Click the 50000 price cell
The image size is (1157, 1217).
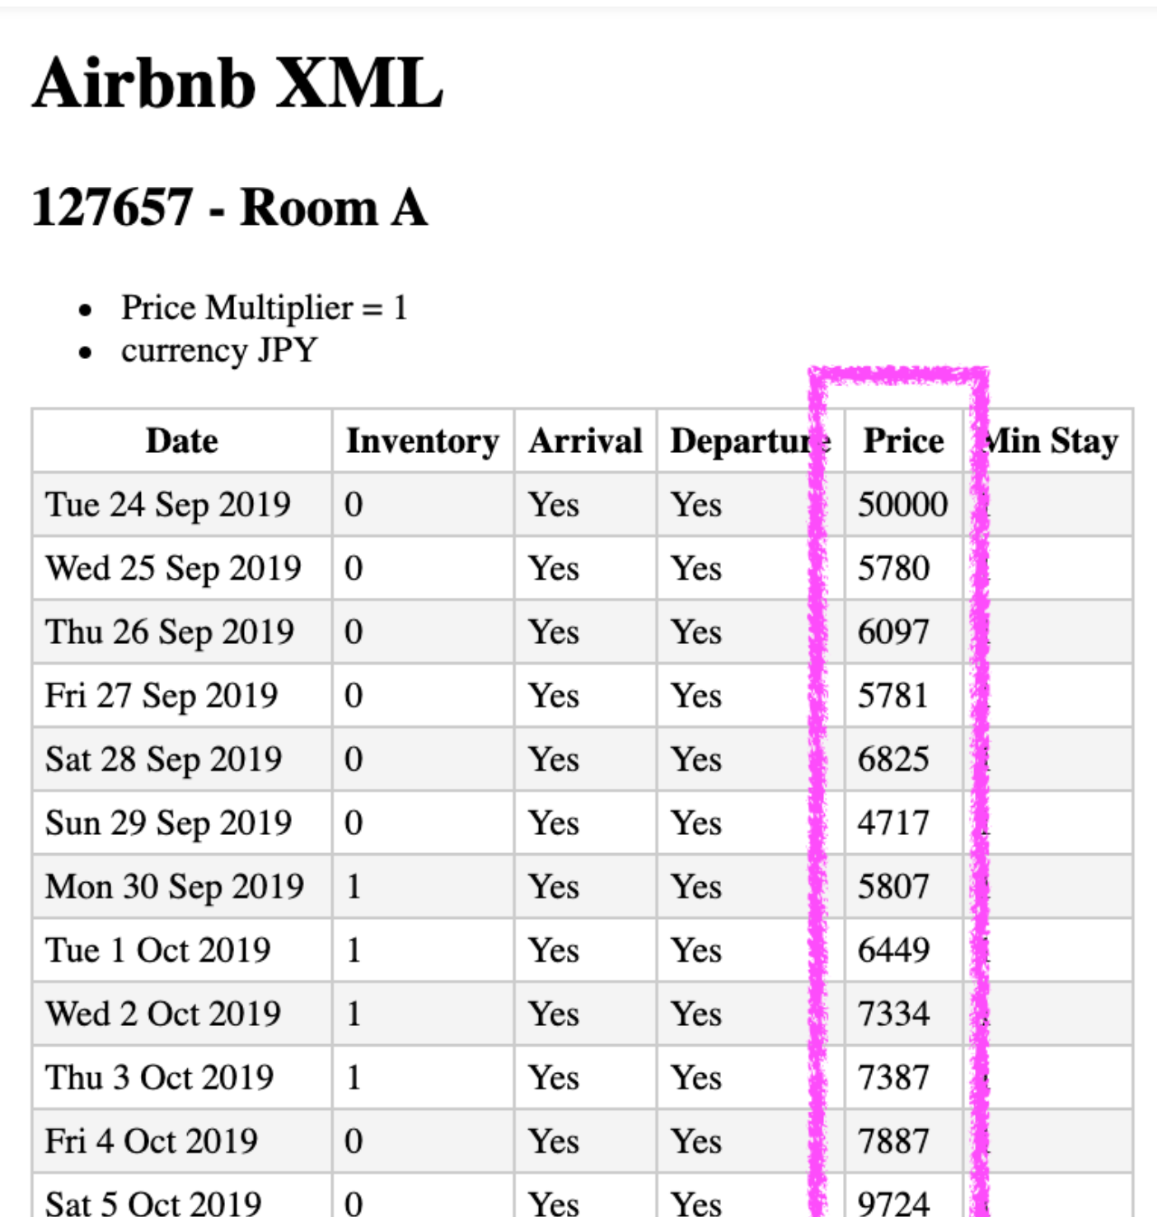[902, 505]
